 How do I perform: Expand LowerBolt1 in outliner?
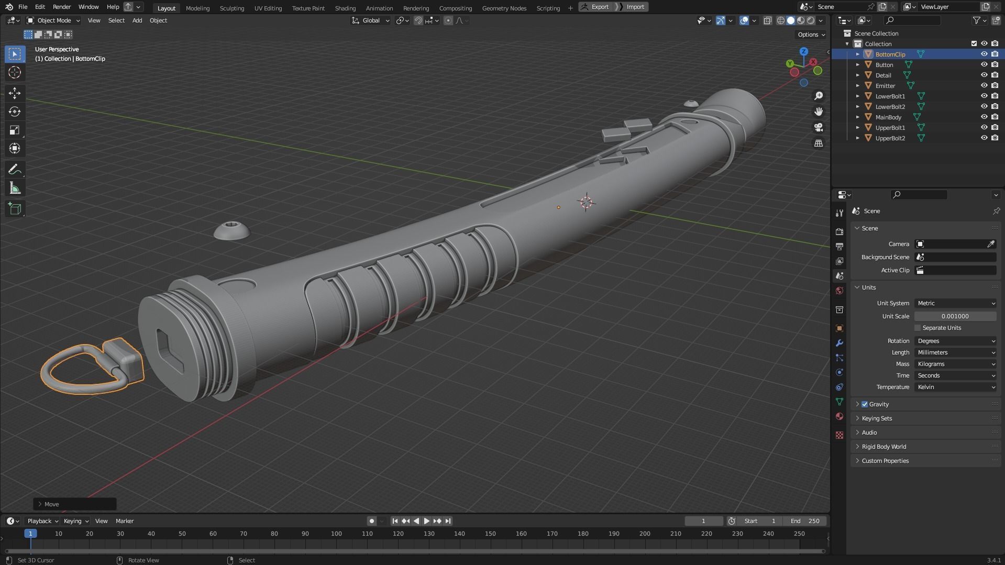tap(857, 96)
